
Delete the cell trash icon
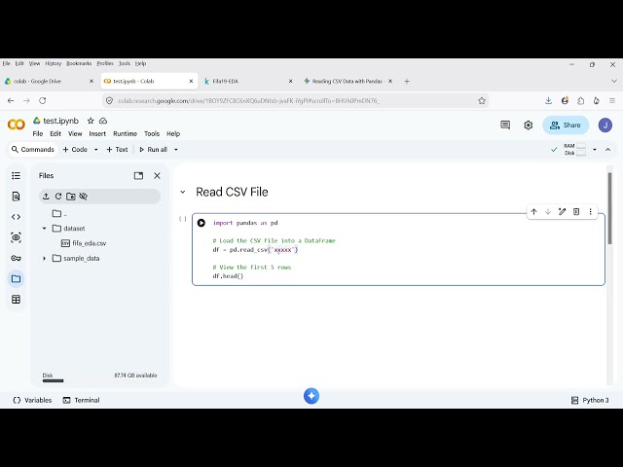(x=576, y=212)
